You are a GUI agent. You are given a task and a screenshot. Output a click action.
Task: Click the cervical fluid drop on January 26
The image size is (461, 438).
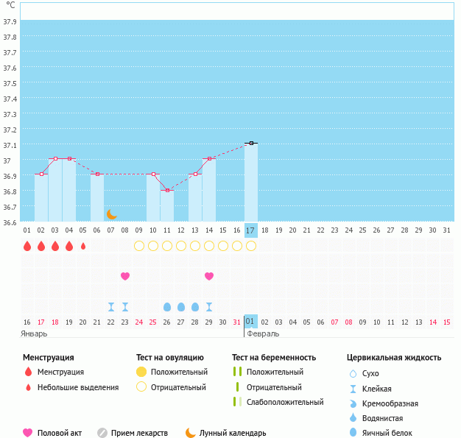coord(167,307)
